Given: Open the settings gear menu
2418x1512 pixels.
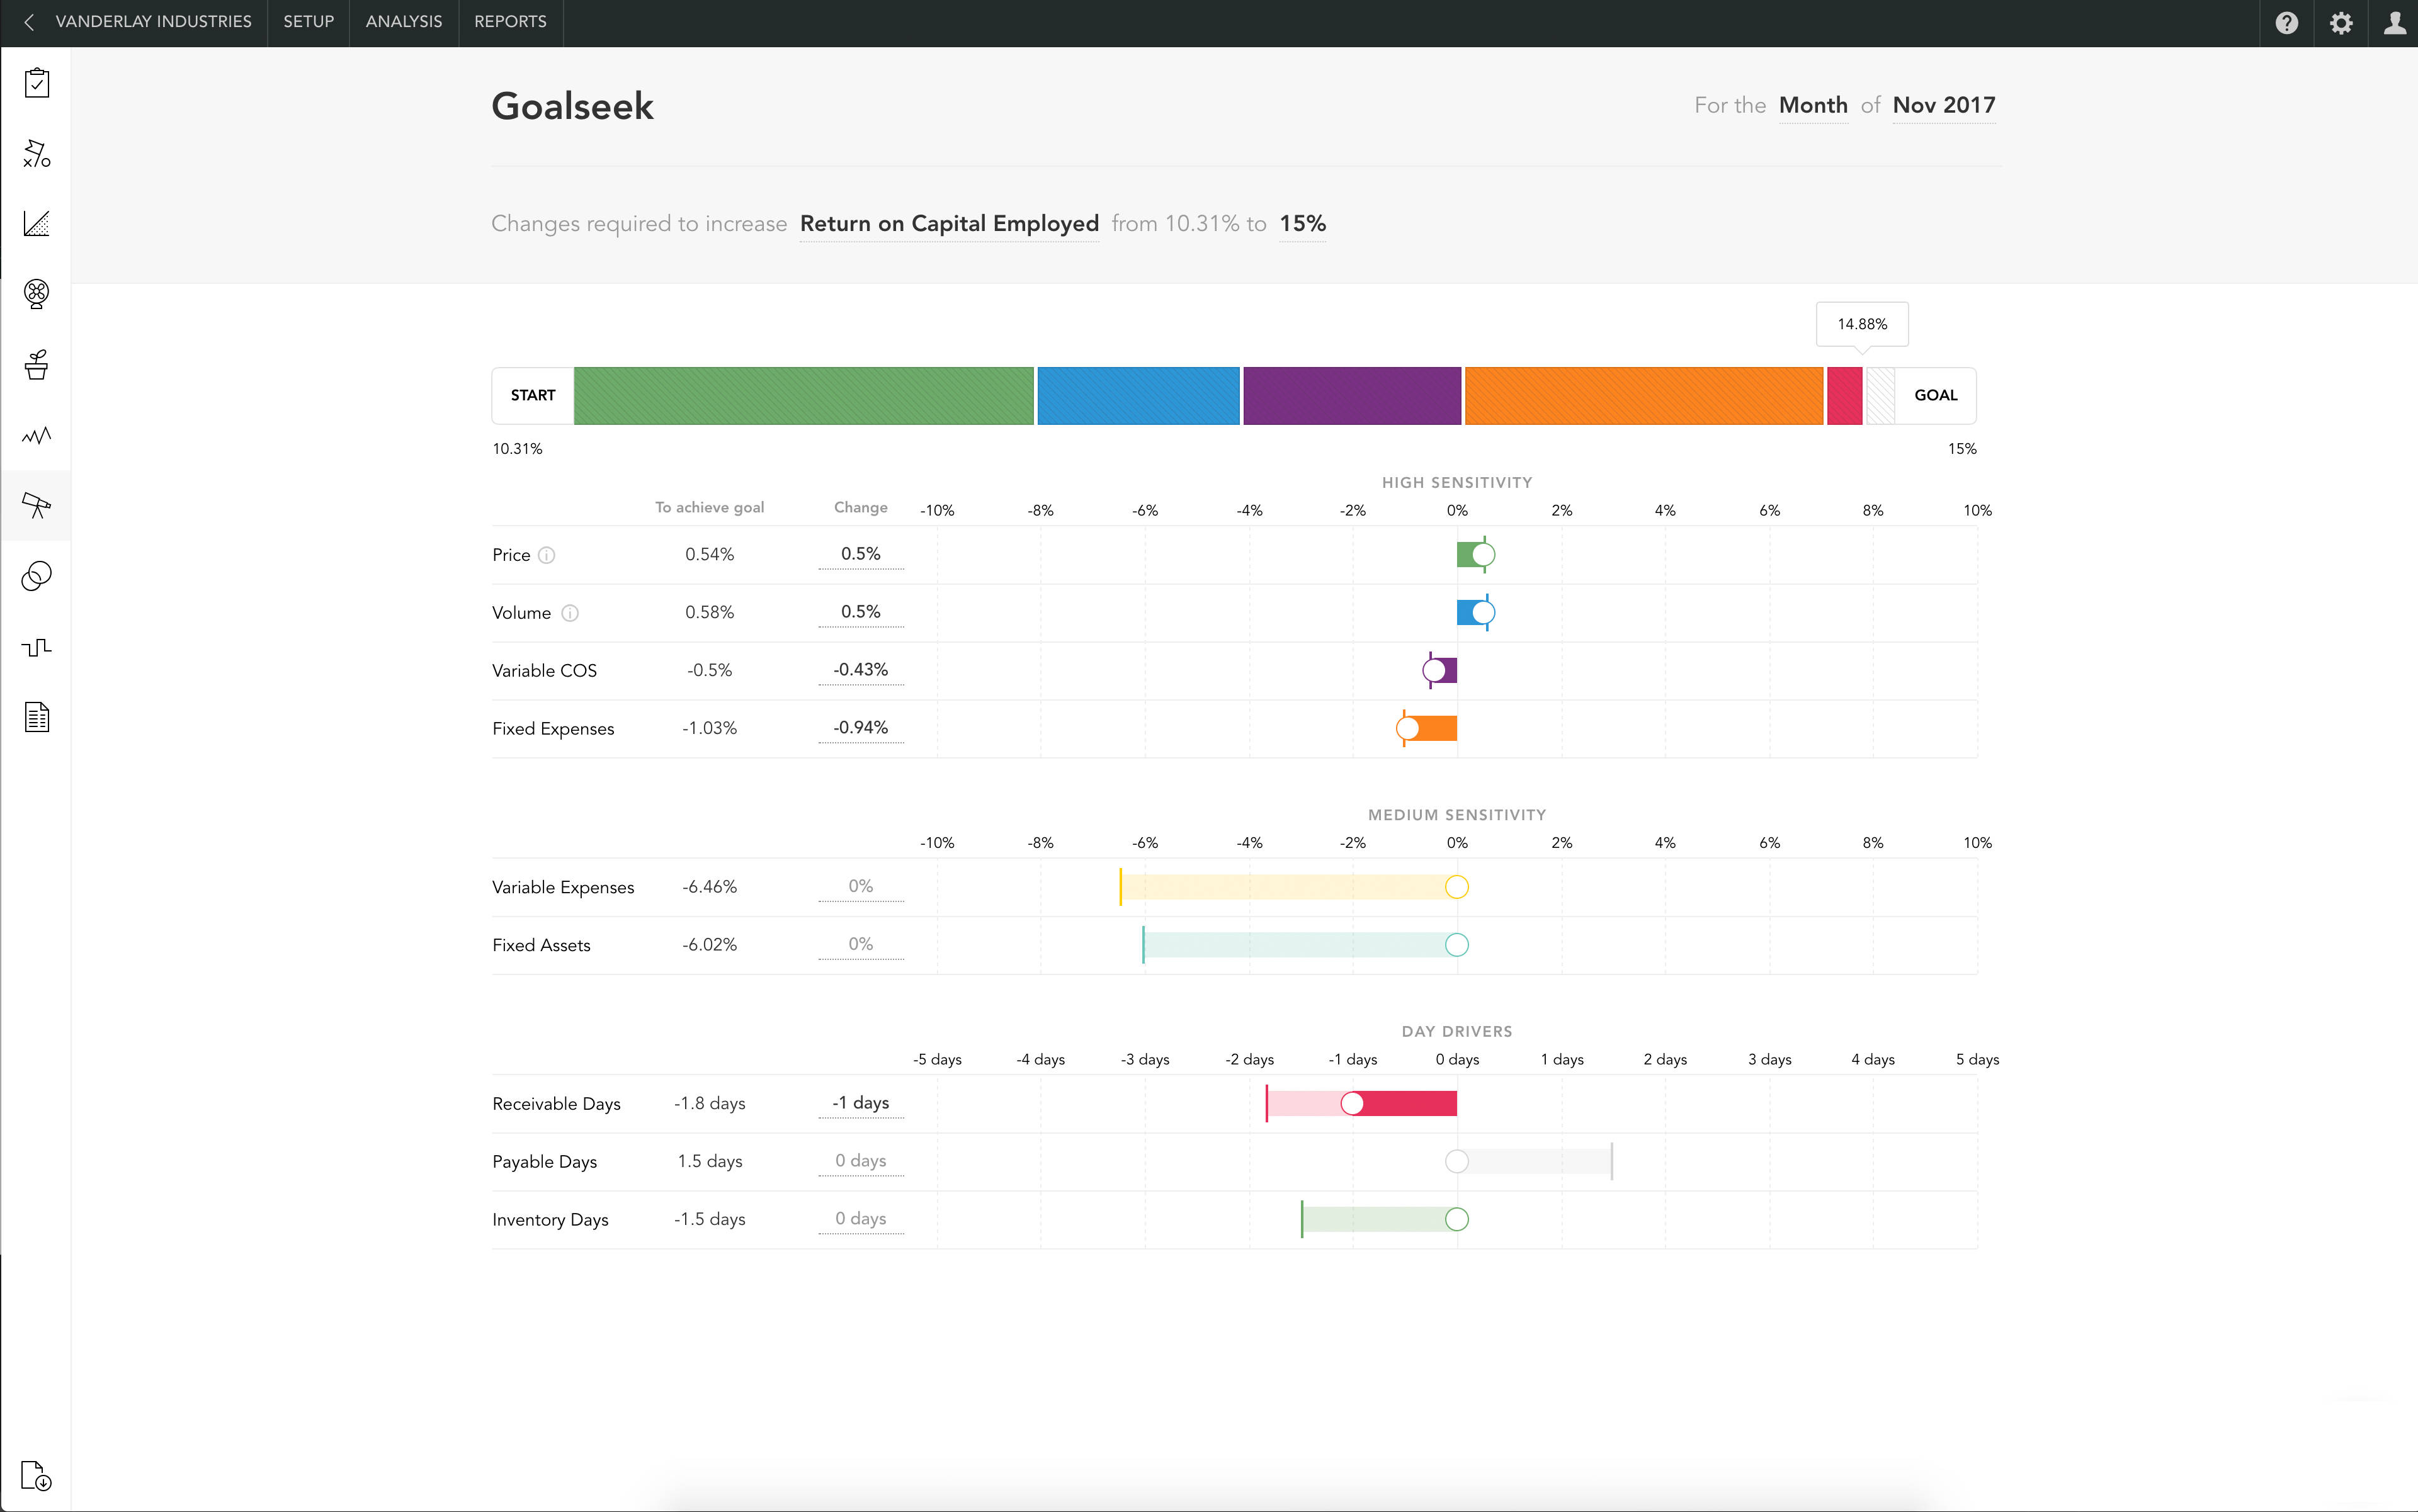Looking at the screenshot, I should (x=2341, y=22).
